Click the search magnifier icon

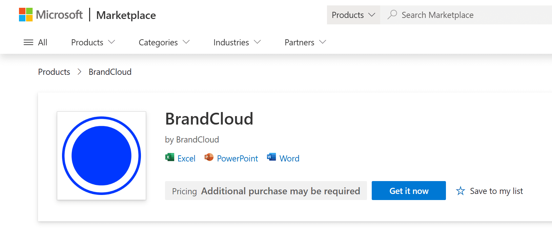[392, 15]
